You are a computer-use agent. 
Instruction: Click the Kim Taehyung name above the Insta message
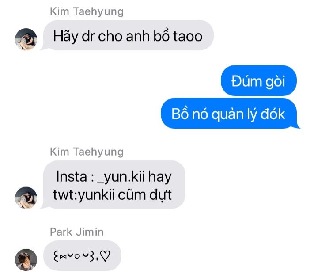coord(87,152)
